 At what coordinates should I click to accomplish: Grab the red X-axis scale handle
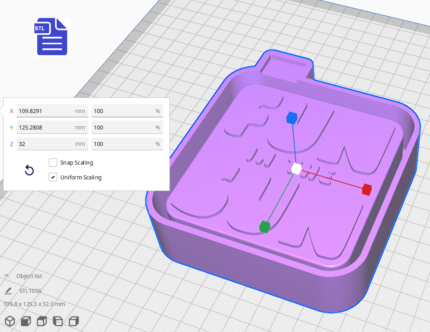pos(366,190)
